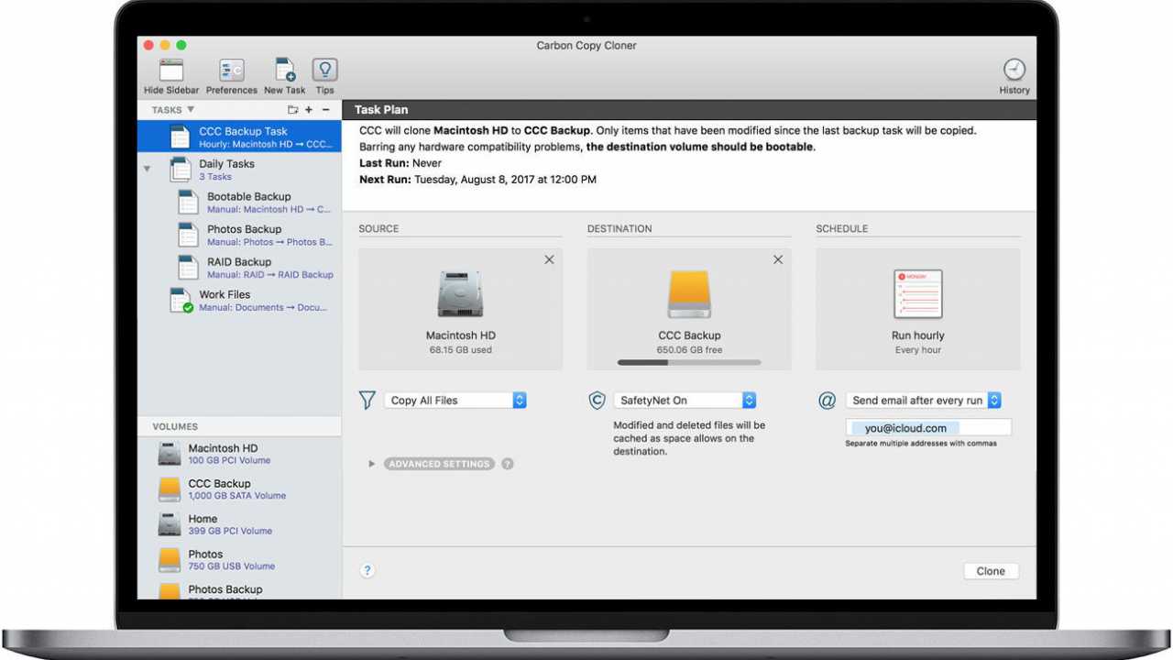Click the Last Run: Never text
The height and width of the screenshot is (660, 1173).
click(400, 163)
